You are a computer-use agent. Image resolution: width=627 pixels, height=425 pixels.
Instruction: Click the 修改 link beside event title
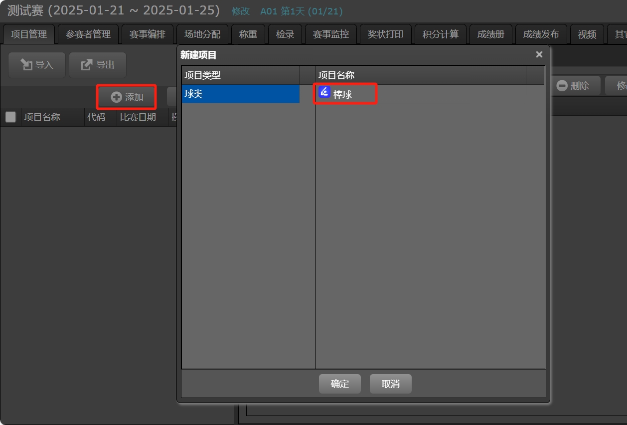(241, 11)
